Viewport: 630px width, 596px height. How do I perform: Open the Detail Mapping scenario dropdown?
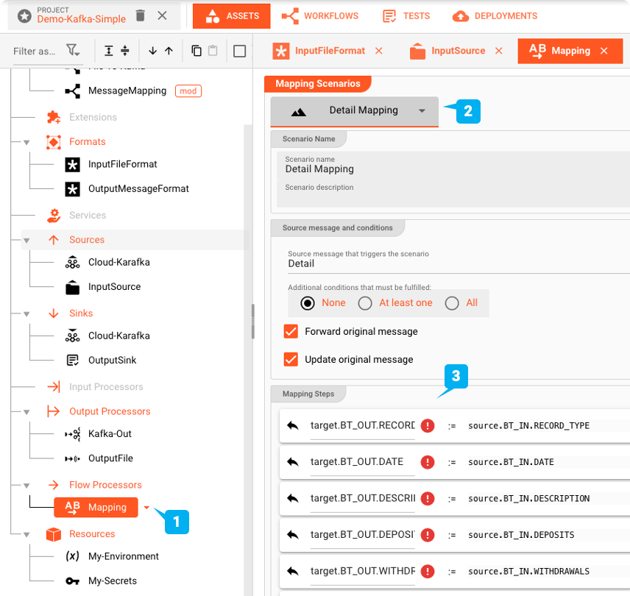pyautogui.click(x=422, y=111)
